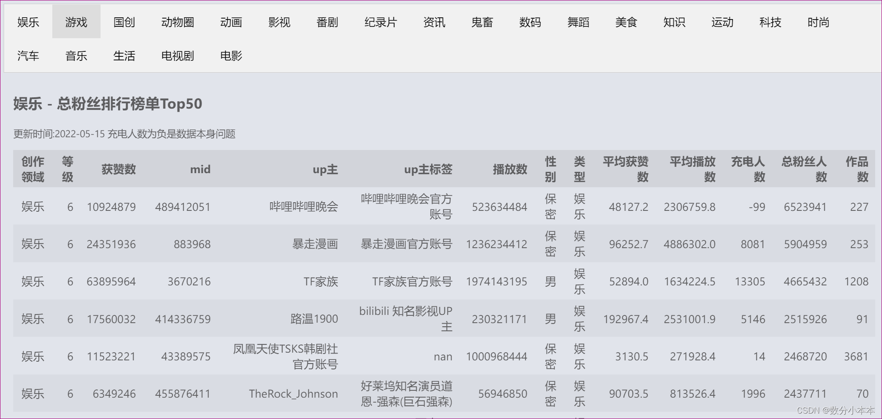Click the up主 cell 哔哩哔哩晚会

click(x=304, y=207)
